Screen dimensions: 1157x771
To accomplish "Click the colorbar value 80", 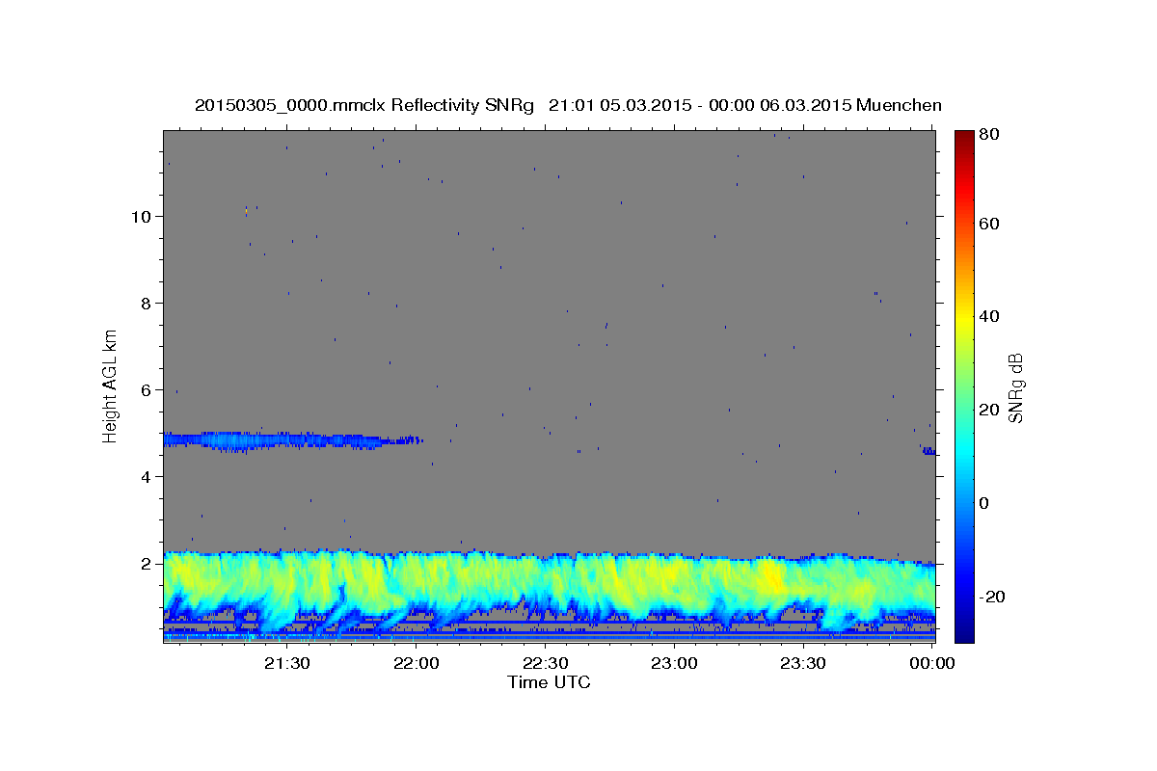I will pos(988,134).
